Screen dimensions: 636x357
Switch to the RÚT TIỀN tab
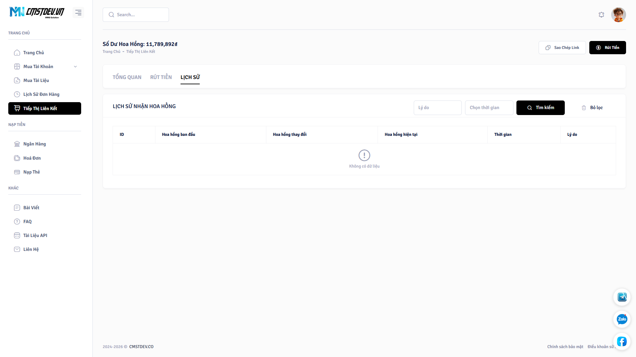coord(161,77)
